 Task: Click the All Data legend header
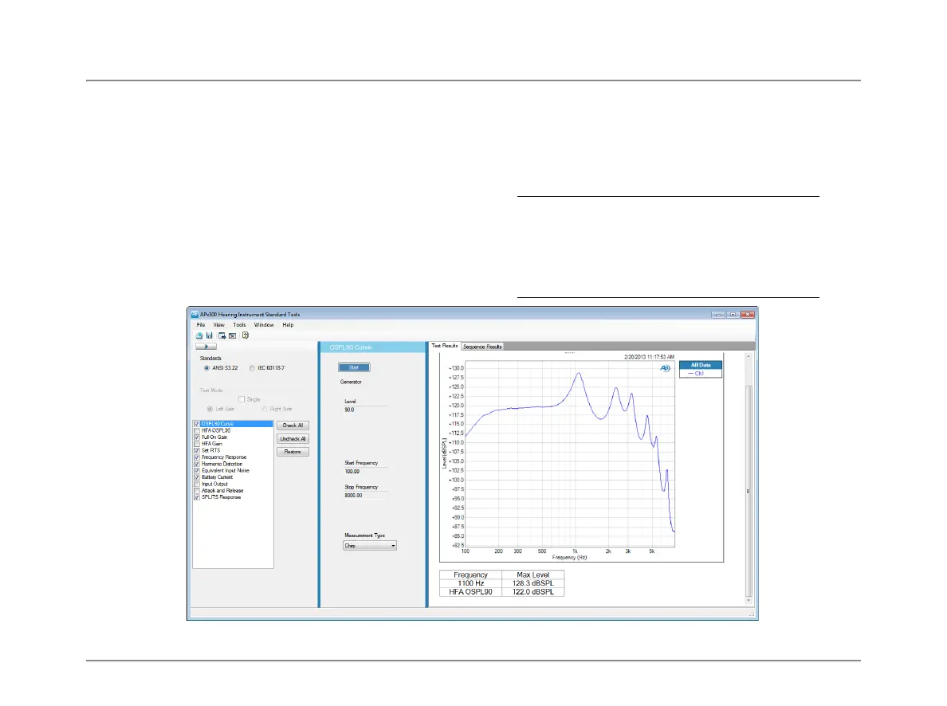[x=701, y=365]
